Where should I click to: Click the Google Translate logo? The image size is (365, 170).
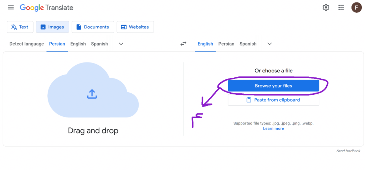(x=46, y=7)
